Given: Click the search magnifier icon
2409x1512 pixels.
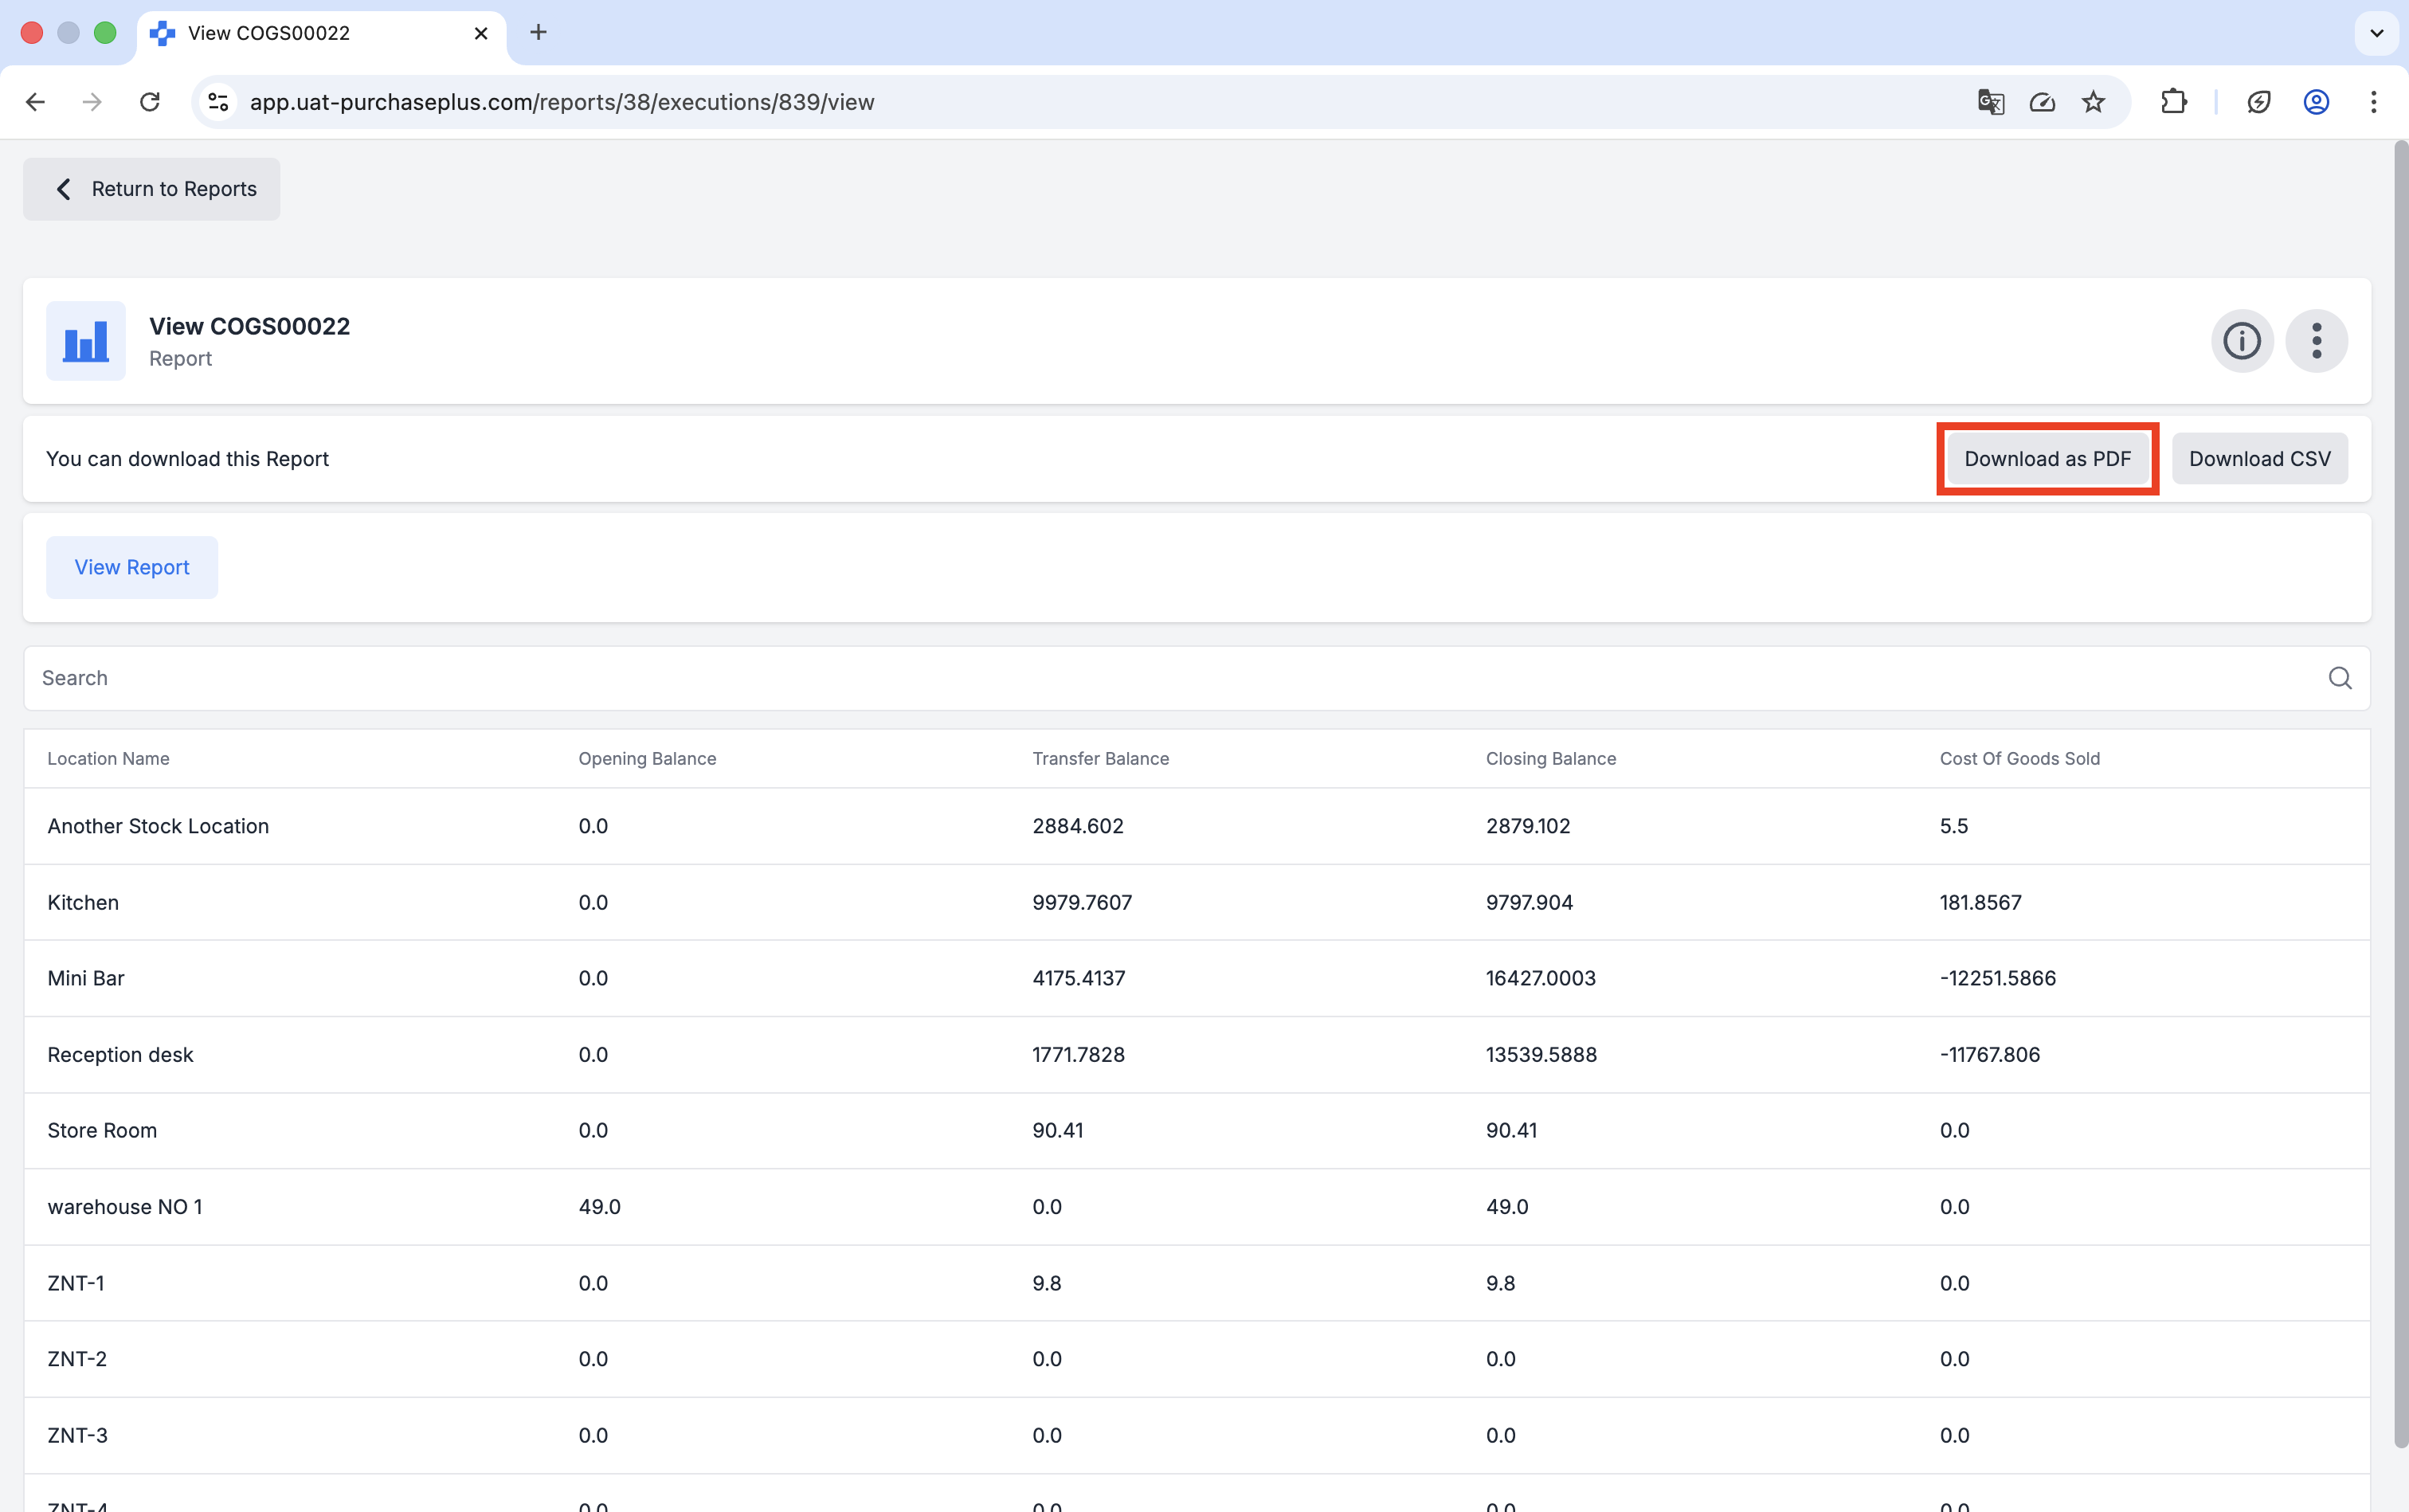Looking at the screenshot, I should (x=2339, y=678).
